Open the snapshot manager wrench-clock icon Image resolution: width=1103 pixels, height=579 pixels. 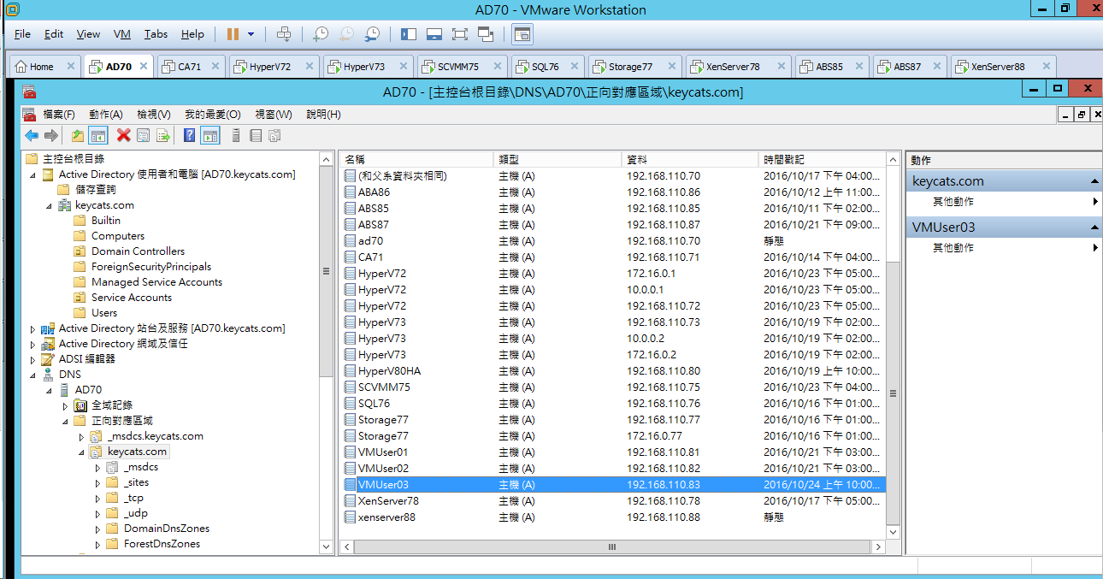click(x=372, y=34)
